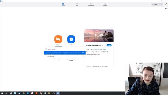Open the yellow file explorer taskbar icon
Viewport: 168px width, 95px height.
point(49,93)
